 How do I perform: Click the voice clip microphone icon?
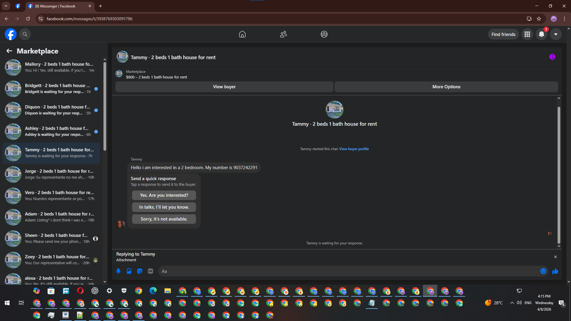coord(118,271)
